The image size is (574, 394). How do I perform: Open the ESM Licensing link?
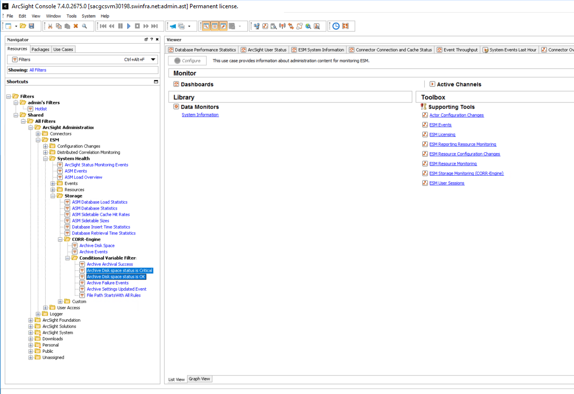[442, 134]
